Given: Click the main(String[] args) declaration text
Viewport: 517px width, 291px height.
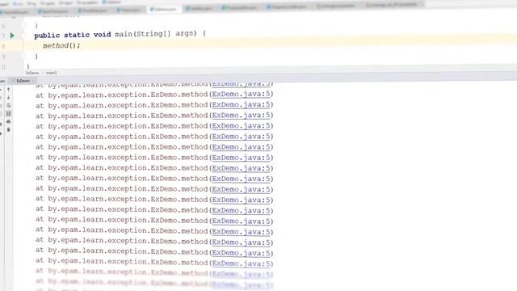Looking at the screenshot, I should (x=156, y=34).
